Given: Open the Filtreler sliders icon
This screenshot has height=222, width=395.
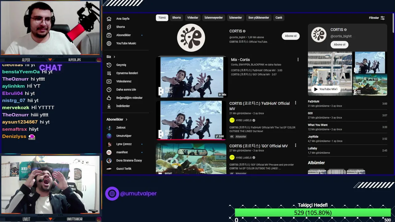Looking at the screenshot, I should click(383, 18).
